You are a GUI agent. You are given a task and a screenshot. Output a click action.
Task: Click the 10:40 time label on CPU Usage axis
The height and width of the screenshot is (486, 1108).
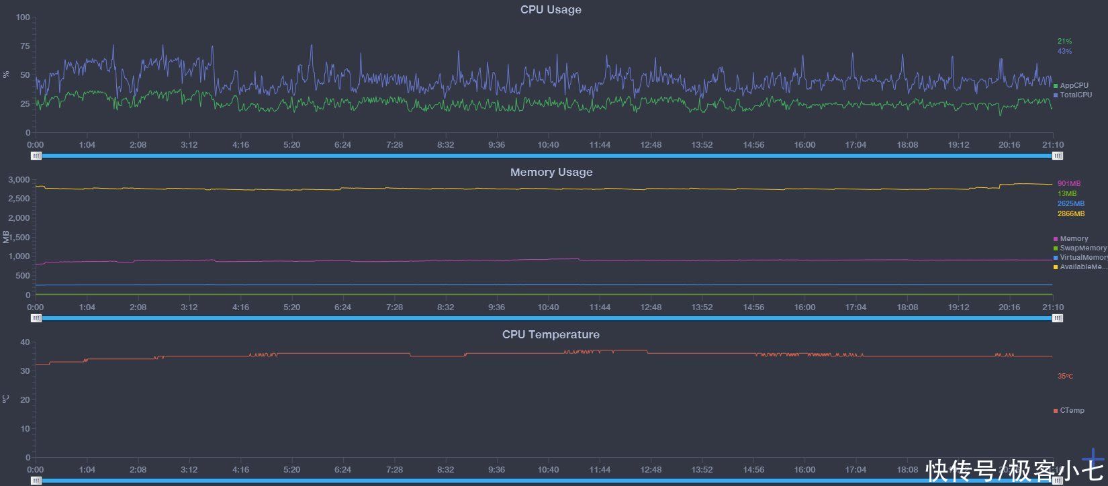[548, 145]
